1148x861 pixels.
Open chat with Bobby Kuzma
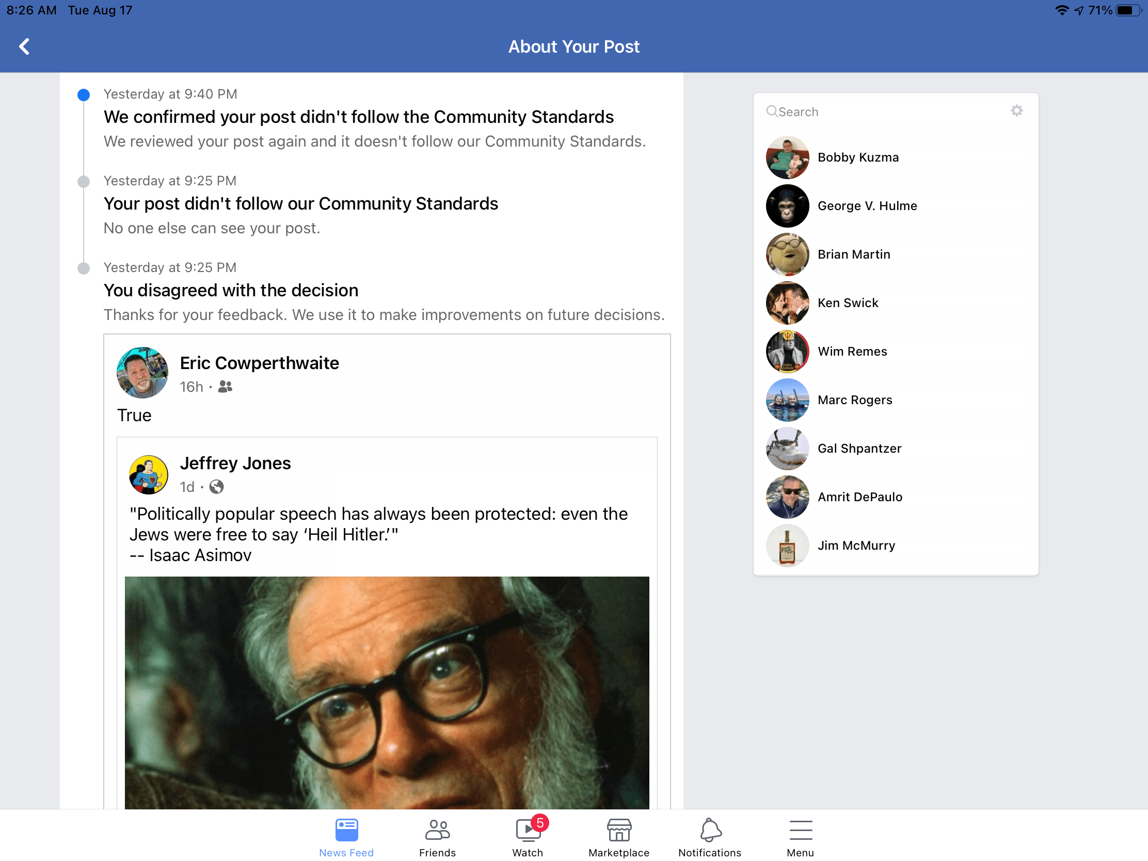point(857,157)
